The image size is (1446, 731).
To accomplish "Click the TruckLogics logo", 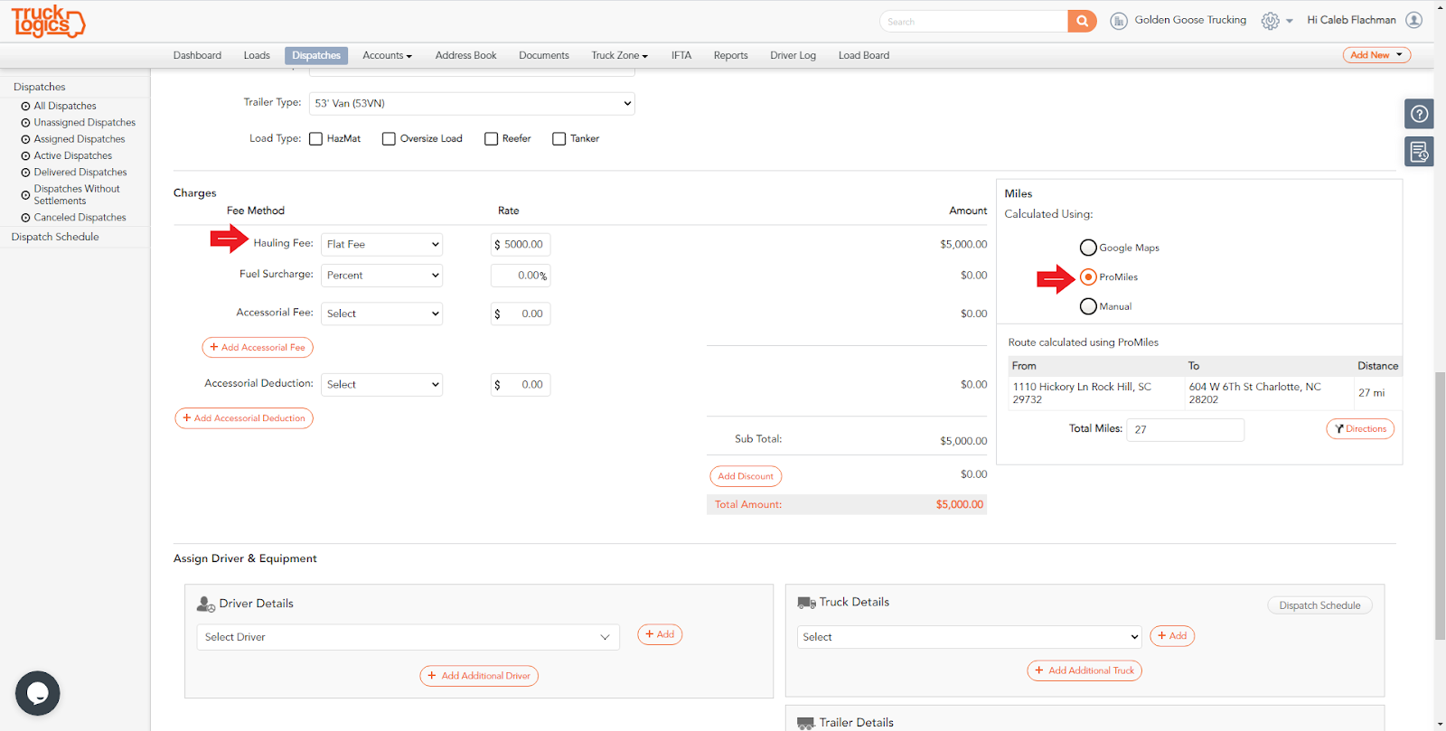I will [49, 21].
